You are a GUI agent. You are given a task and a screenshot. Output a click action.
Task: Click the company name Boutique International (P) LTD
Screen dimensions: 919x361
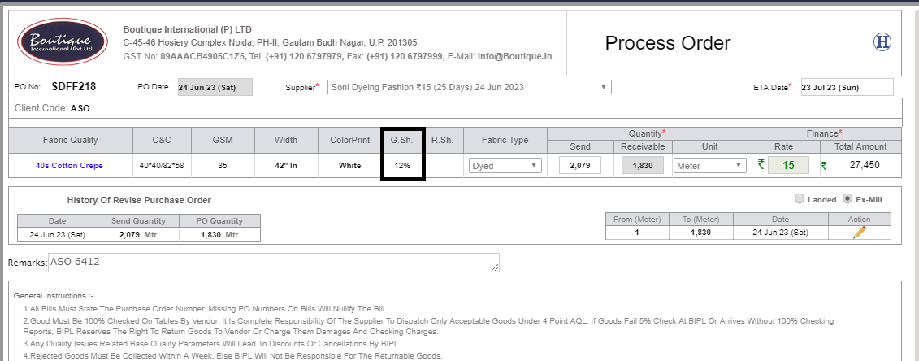pos(188,29)
